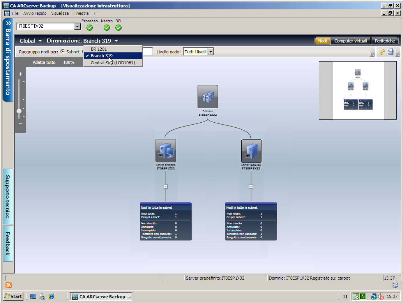
Task: Click the zoom slider handle
Action: [19, 111]
